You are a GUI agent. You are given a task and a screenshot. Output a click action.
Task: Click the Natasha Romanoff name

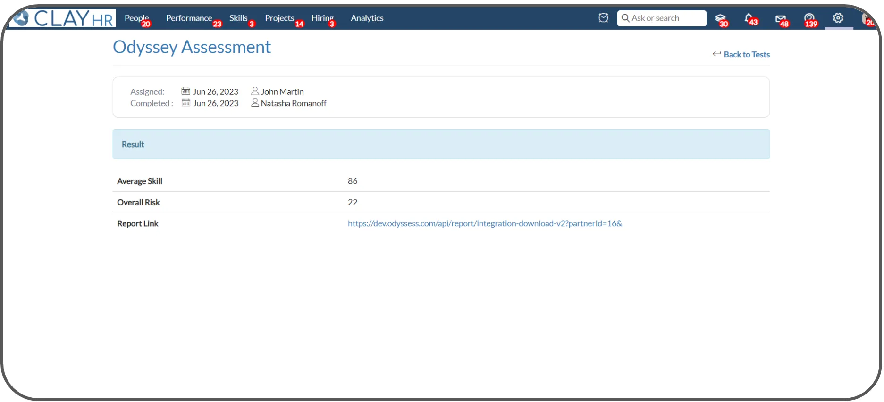(294, 103)
